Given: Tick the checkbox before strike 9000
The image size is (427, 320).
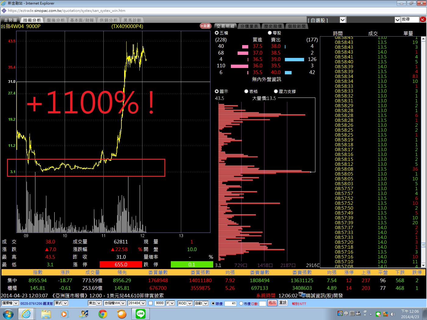Looking at the screenshot, I should click(x=150, y=303).
